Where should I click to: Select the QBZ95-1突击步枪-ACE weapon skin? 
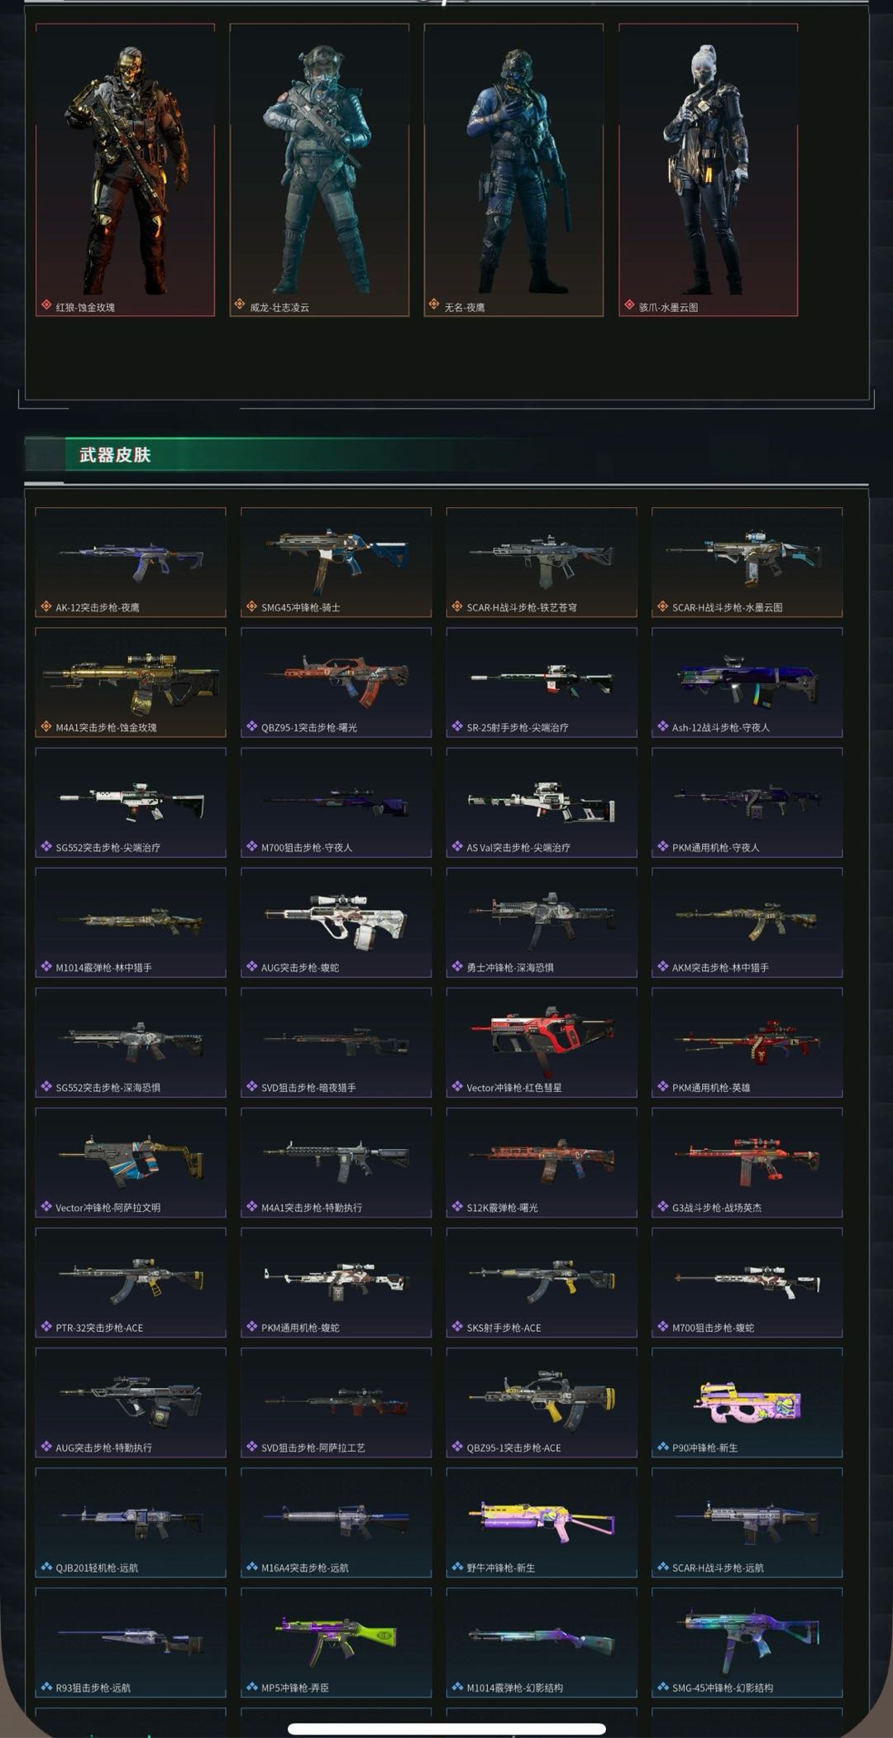pos(542,1403)
